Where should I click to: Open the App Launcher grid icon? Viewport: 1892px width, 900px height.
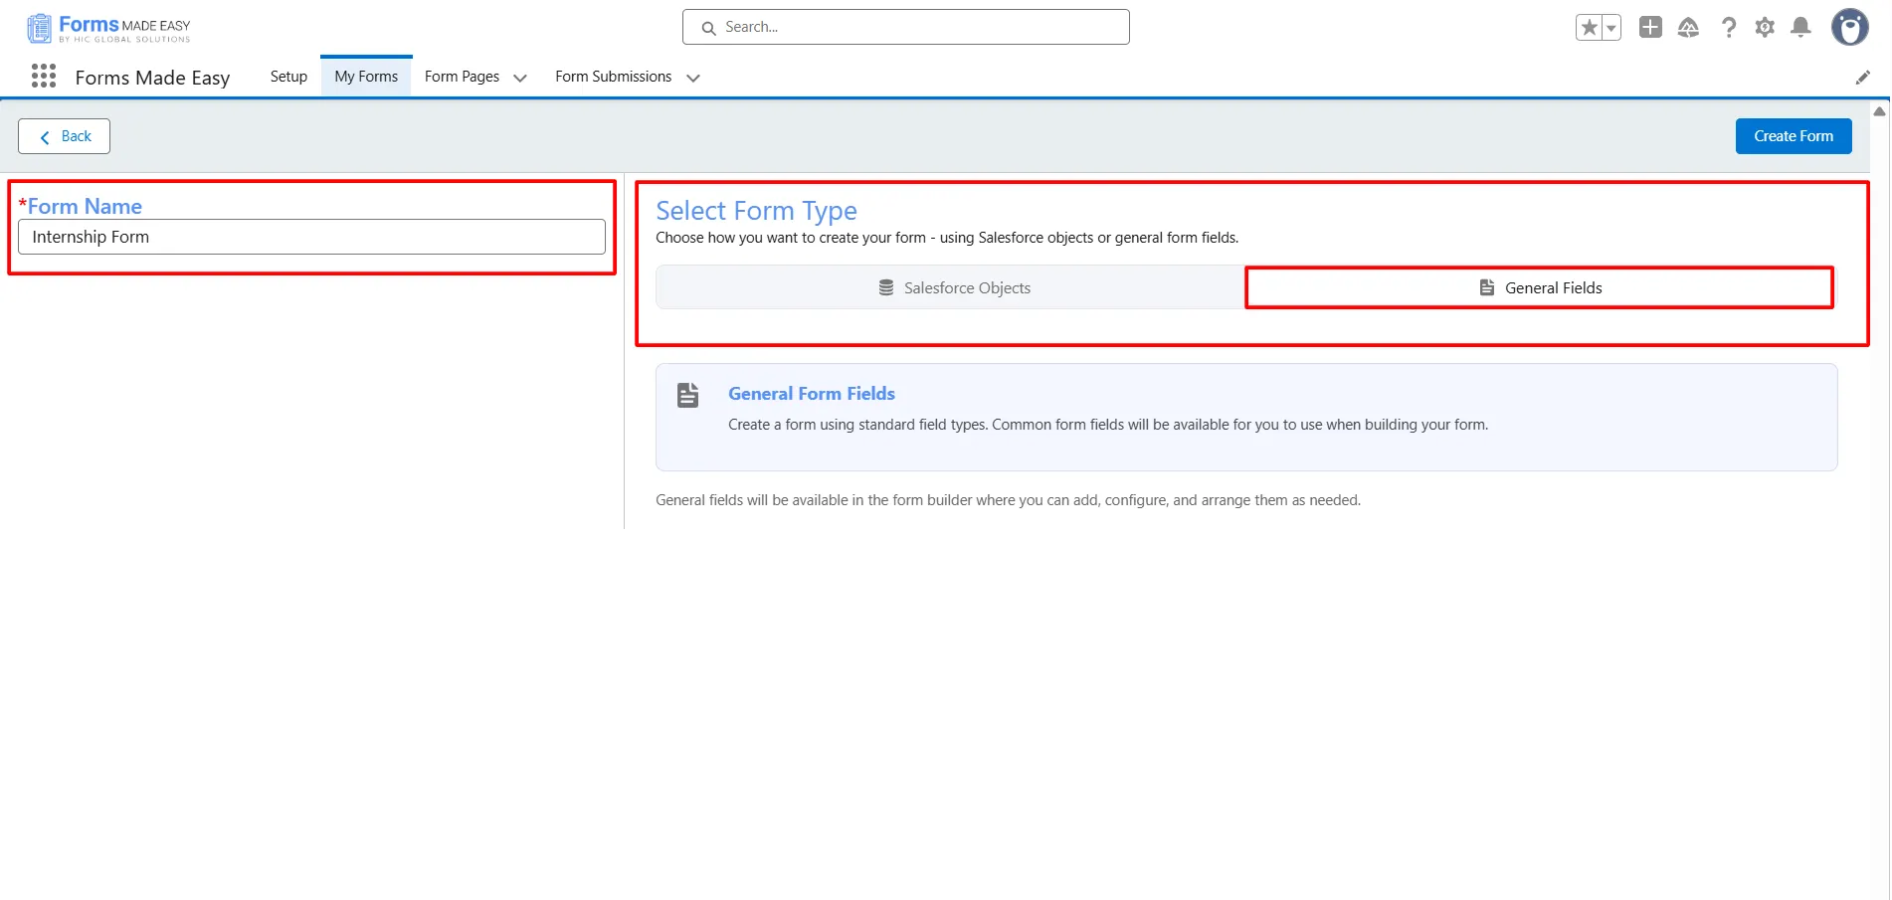click(x=44, y=76)
